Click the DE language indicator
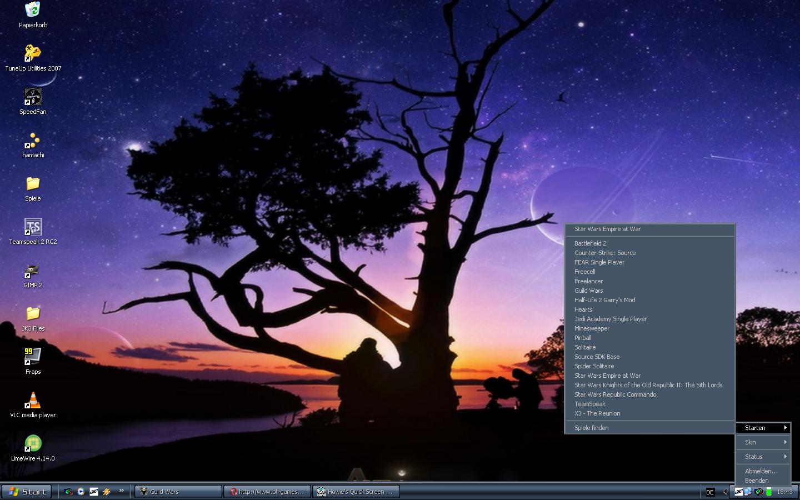 709,492
